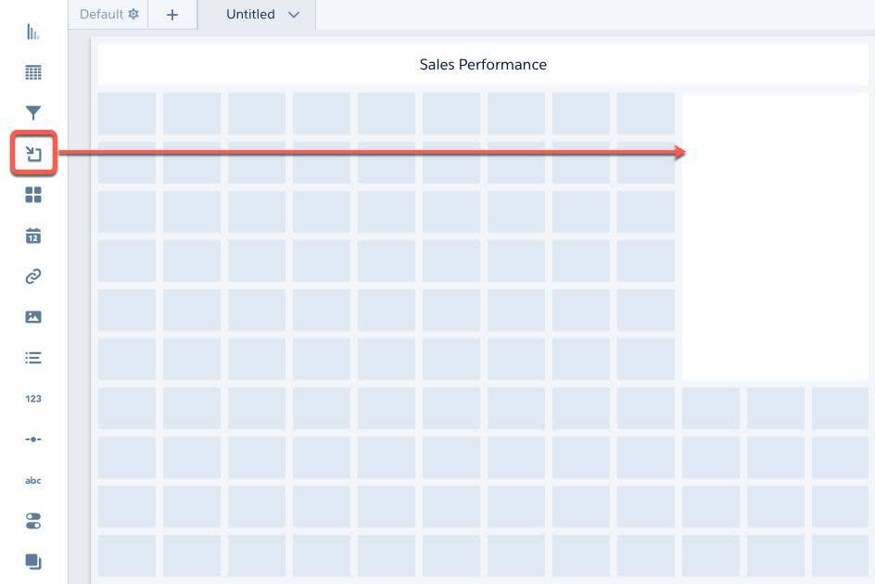The width and height of the screenshot is (875, 584).
Task: Open the Default layout tab
Action: [x=101, y=14]
